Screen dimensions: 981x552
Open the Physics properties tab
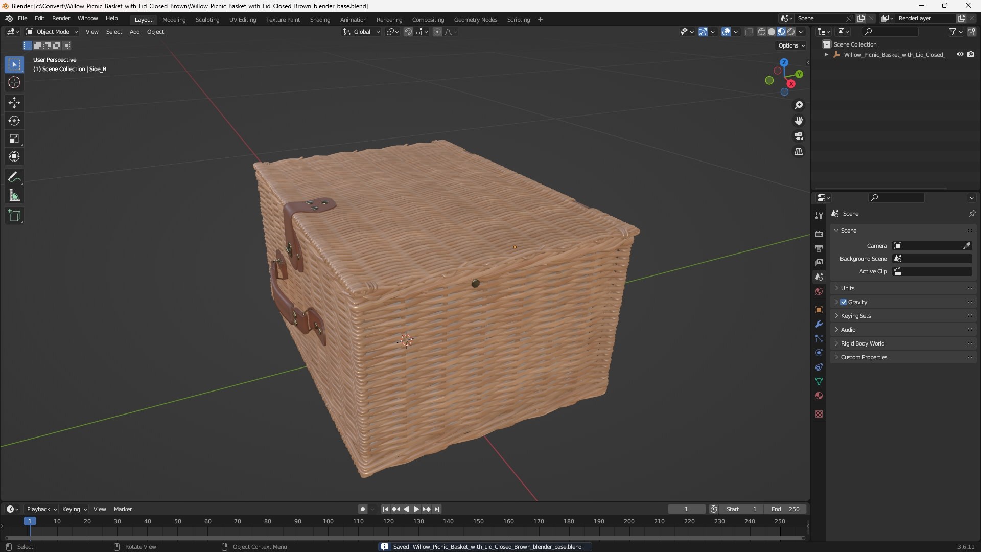point(819,353)
